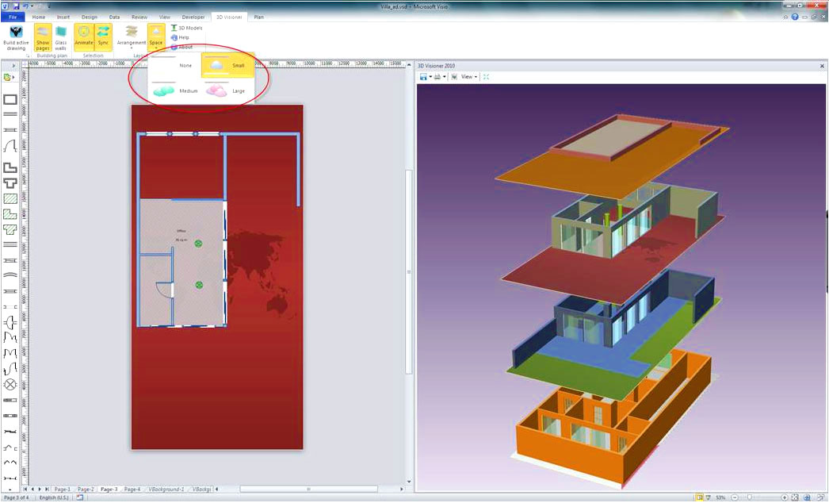Image resolution: width=829 pixels, height=503 pixels.
Task: Switch to Page-4 sheet tab
Action: tap(132, 490)
